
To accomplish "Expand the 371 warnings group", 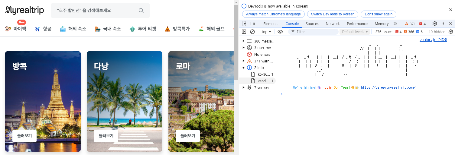I will (244, 61).
